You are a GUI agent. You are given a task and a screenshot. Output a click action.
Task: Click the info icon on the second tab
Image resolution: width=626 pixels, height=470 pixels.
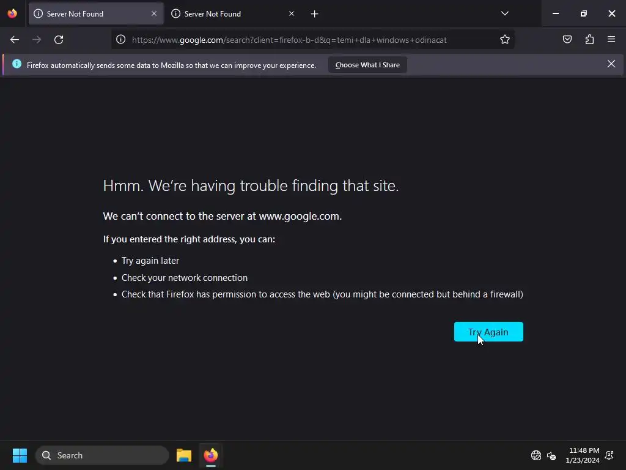pyautogui.click(x=175, y=13)
